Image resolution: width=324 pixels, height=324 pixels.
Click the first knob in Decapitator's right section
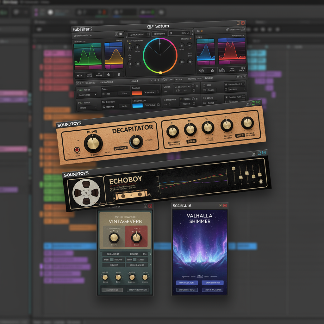pos(172,131)
